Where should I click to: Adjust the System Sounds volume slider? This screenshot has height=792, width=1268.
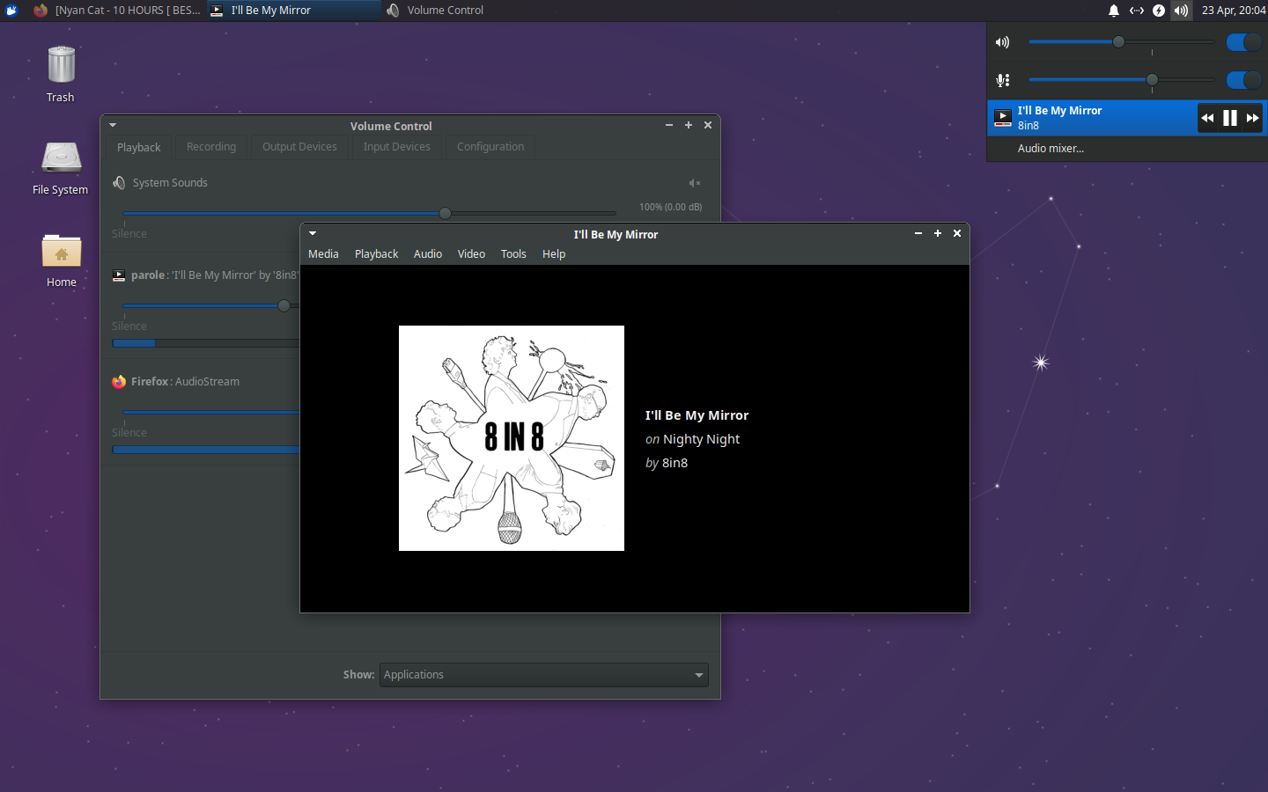tap(445, 213)
